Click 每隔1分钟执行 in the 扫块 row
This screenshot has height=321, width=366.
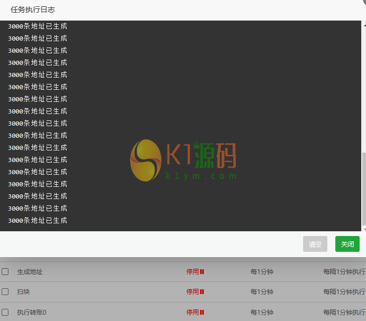[x=344, y=291]
